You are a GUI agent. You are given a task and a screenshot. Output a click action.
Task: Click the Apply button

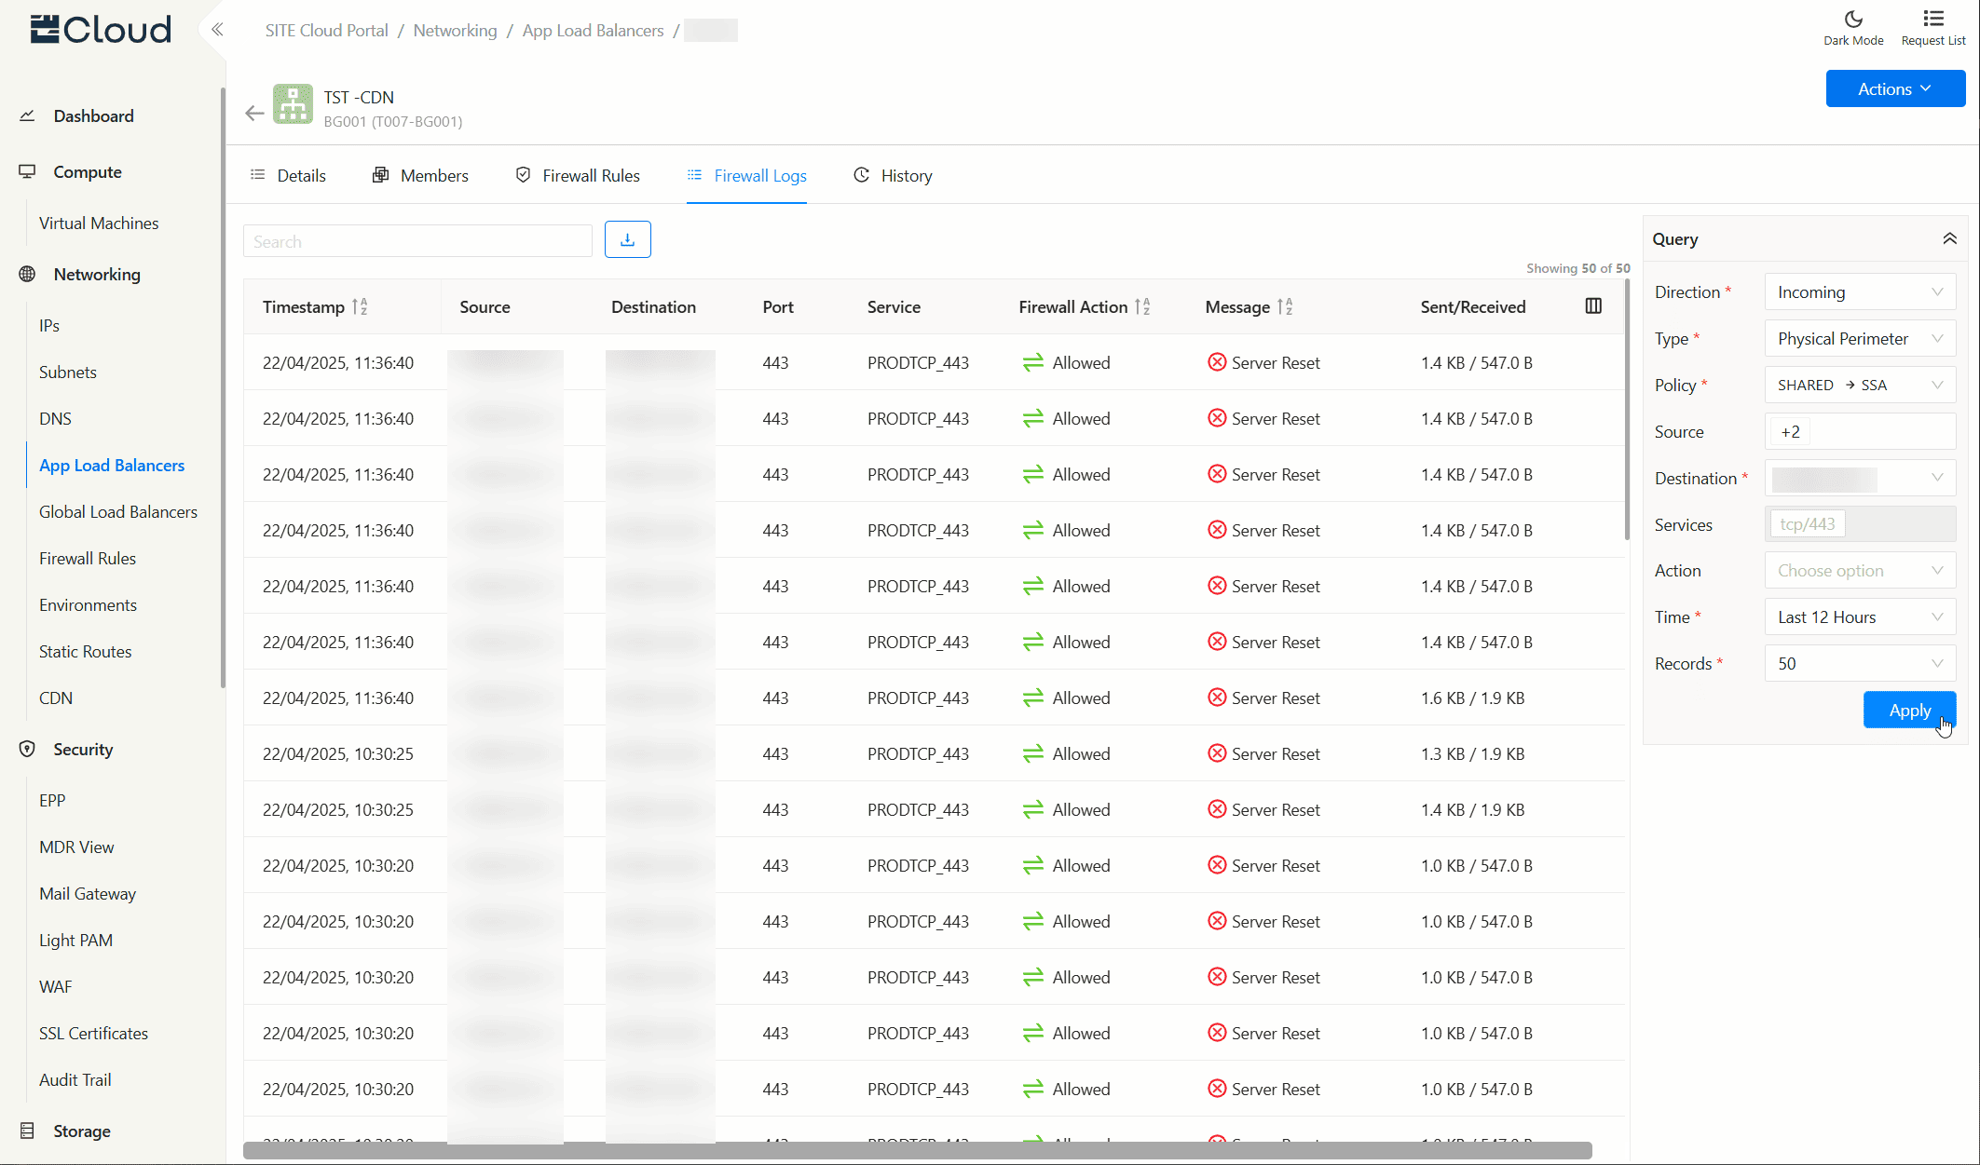[1908, 711]
